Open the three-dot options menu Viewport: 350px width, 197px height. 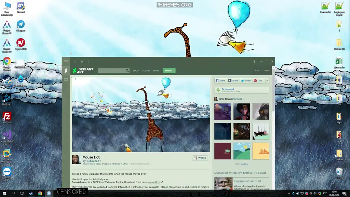coord(254,62)
